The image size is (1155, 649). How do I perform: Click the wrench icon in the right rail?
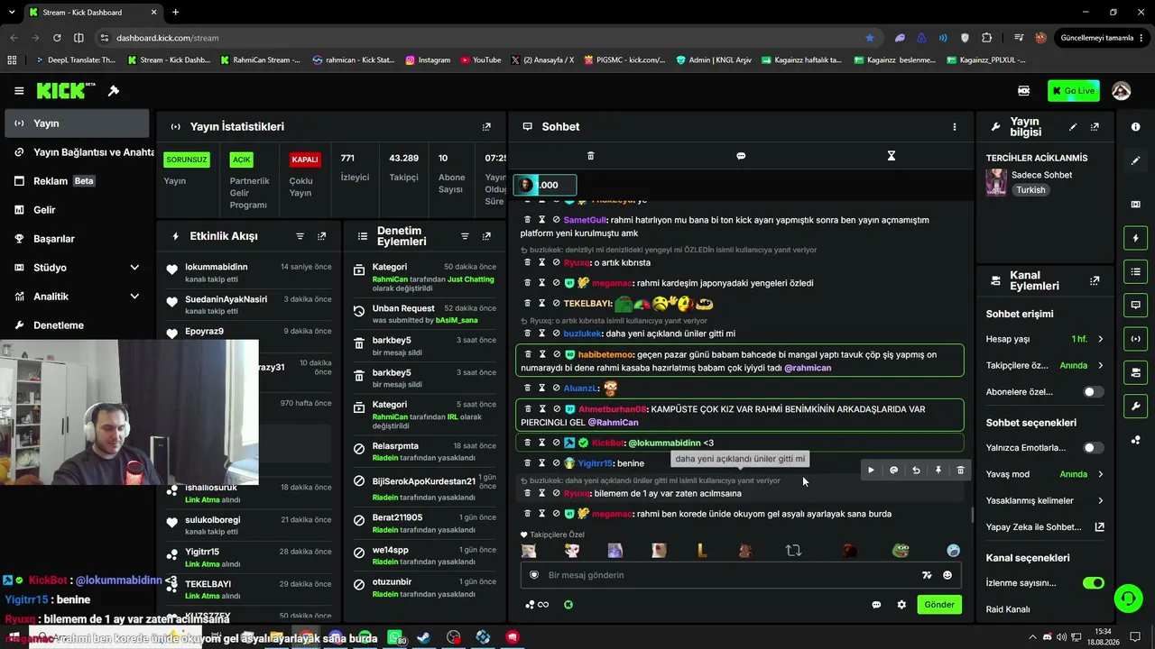click(x=1135, y=407)
